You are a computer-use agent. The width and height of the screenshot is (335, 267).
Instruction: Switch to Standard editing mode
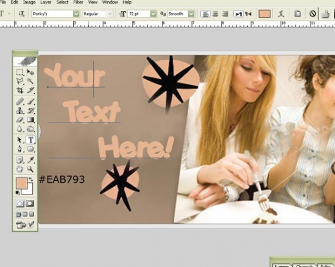point(19,203)
